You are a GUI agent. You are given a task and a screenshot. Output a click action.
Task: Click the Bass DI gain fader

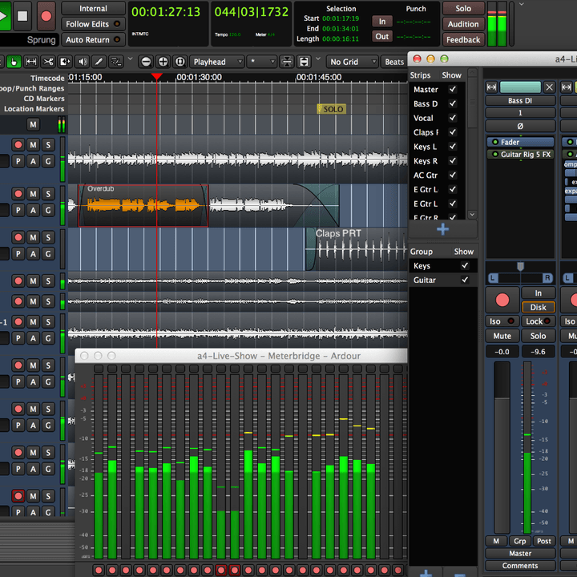(x=502, y=447)
